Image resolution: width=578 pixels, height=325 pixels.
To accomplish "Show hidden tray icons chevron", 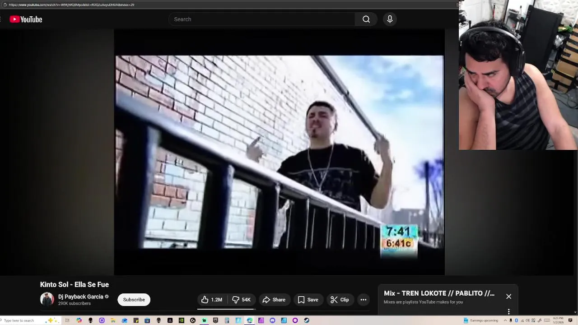I will pos(505,320).
